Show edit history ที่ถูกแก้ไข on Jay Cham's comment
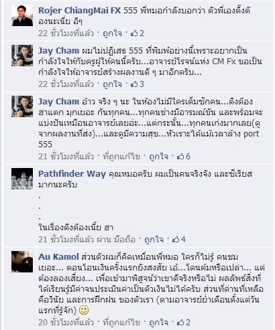This screenshot has height=330, width=275. point(121,157)
